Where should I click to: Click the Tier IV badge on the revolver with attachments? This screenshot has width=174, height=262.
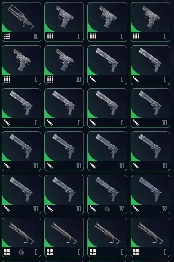coord(122,209)
